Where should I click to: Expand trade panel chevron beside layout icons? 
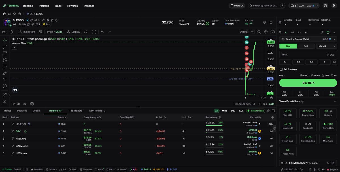pos(334,32)
